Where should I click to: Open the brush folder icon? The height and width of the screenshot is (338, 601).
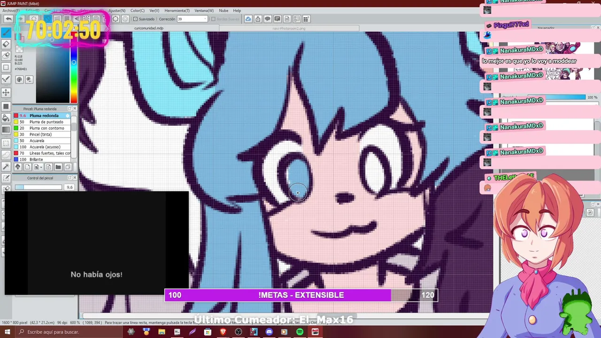pos(58,167)
